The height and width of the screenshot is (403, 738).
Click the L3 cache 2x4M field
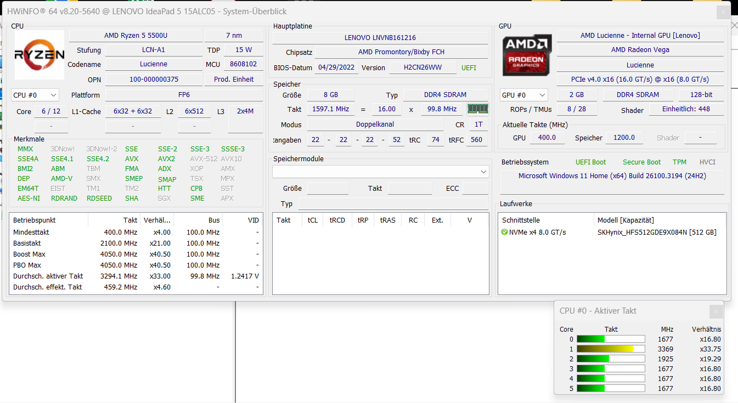[x=245, y=111]
